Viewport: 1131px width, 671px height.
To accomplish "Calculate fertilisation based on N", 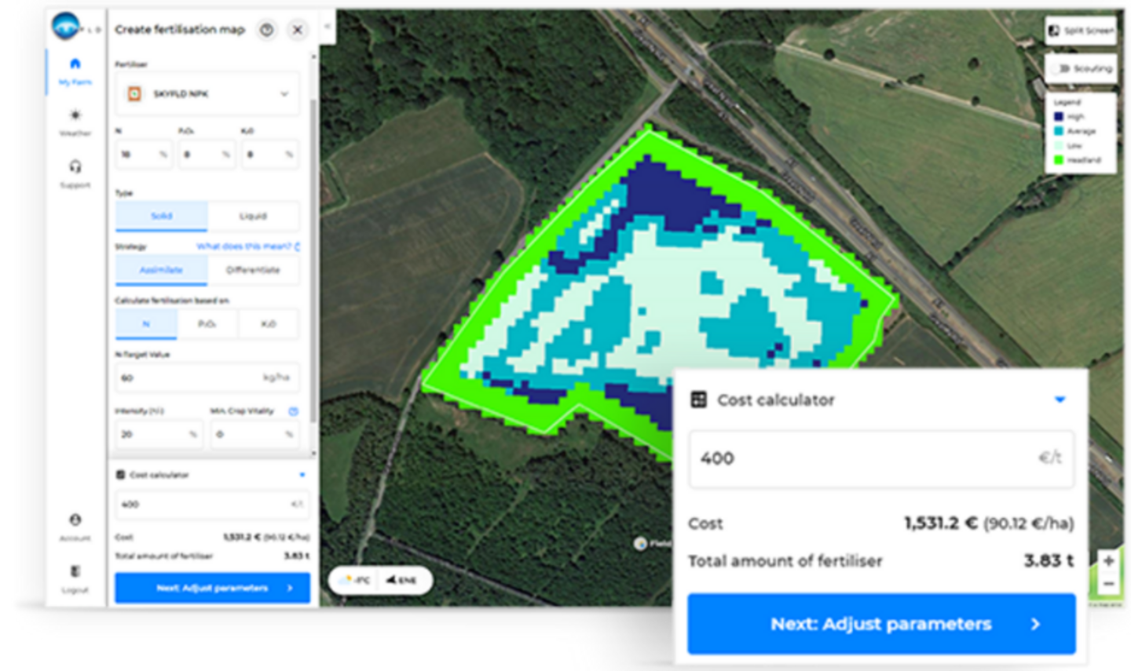I will [x=146, y=324].
